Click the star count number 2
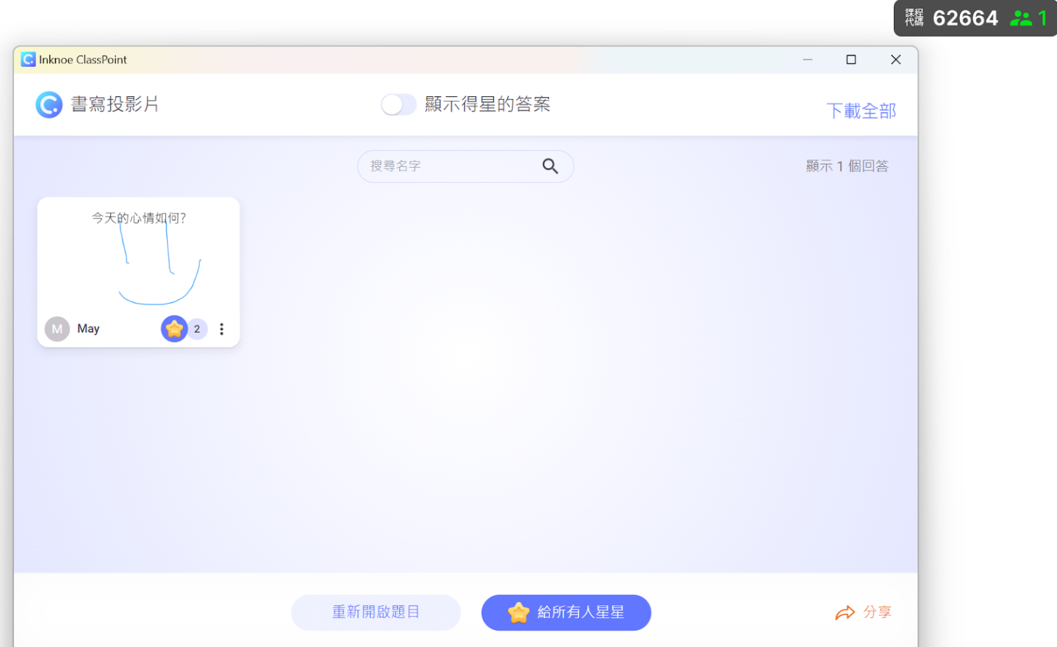 (x=197, y=329)
